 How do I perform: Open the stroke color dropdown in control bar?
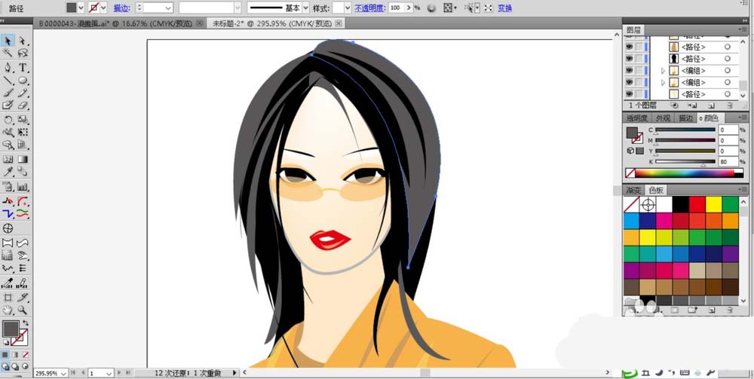coord(103,8)
